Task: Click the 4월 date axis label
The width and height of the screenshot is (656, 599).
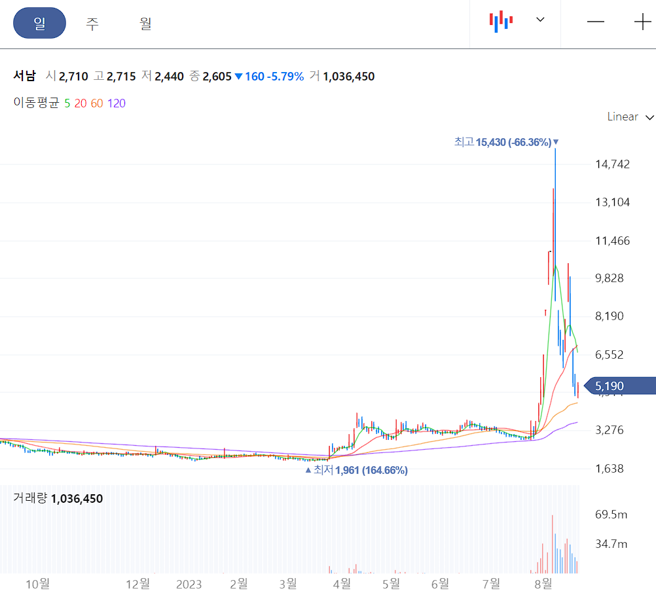Action: pos(341,584)
